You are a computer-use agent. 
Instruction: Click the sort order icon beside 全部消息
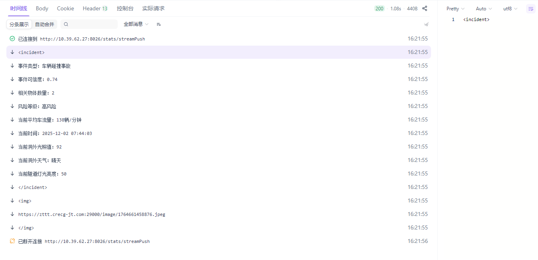click(x=159, y=24)
